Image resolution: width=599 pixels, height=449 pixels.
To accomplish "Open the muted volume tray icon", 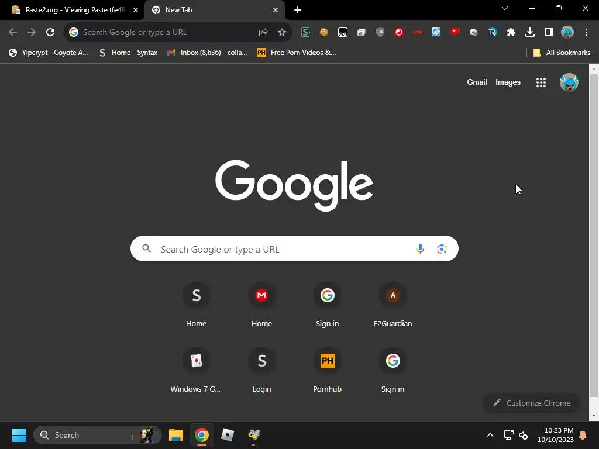I will [x=524, y=435].
